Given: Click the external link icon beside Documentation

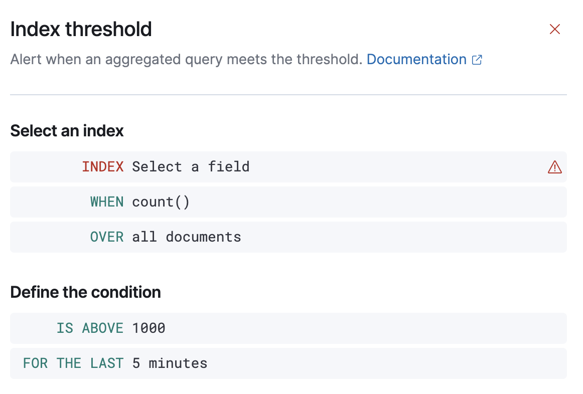Looking at the screenshot, I should coord(477,60).
